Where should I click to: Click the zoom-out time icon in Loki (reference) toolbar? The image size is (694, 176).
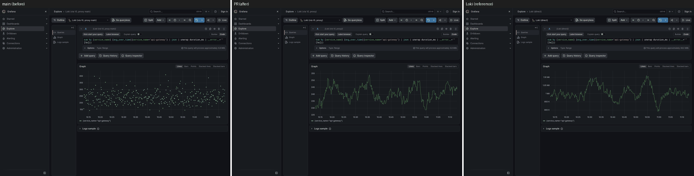tap(654, 20)
